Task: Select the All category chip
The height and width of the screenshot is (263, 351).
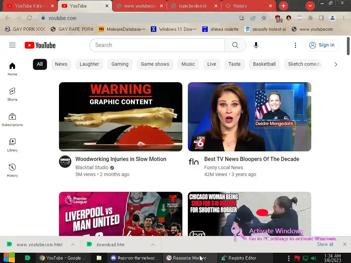Action: click(x=40, y=64)
